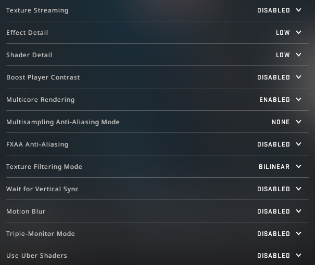Click the Wait for Vertical Sync label
Image resolution: width=315 pixels, height=265 pixels.
click(x=42, y=189)
